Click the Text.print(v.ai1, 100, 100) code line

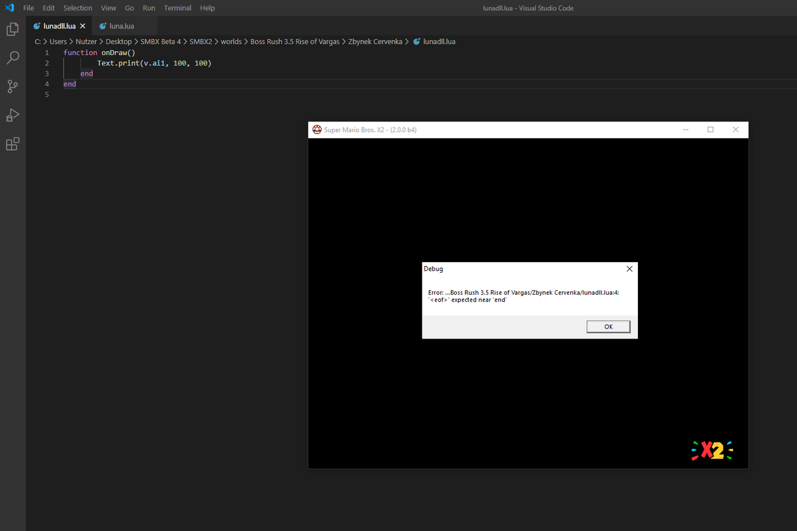pyautogui.click(x=154, y=62)
